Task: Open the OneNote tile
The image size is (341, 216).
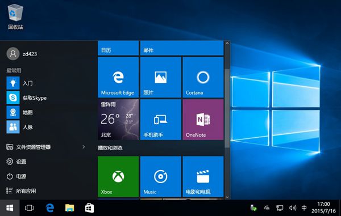Action: click(203, 120)
